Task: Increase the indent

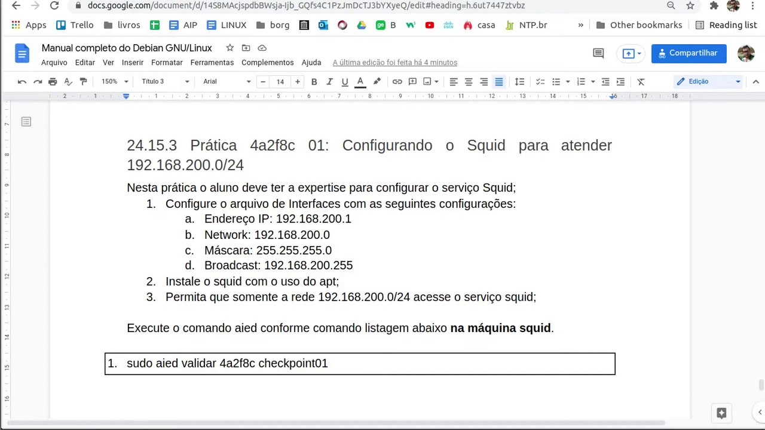Action: click(620, 81)
